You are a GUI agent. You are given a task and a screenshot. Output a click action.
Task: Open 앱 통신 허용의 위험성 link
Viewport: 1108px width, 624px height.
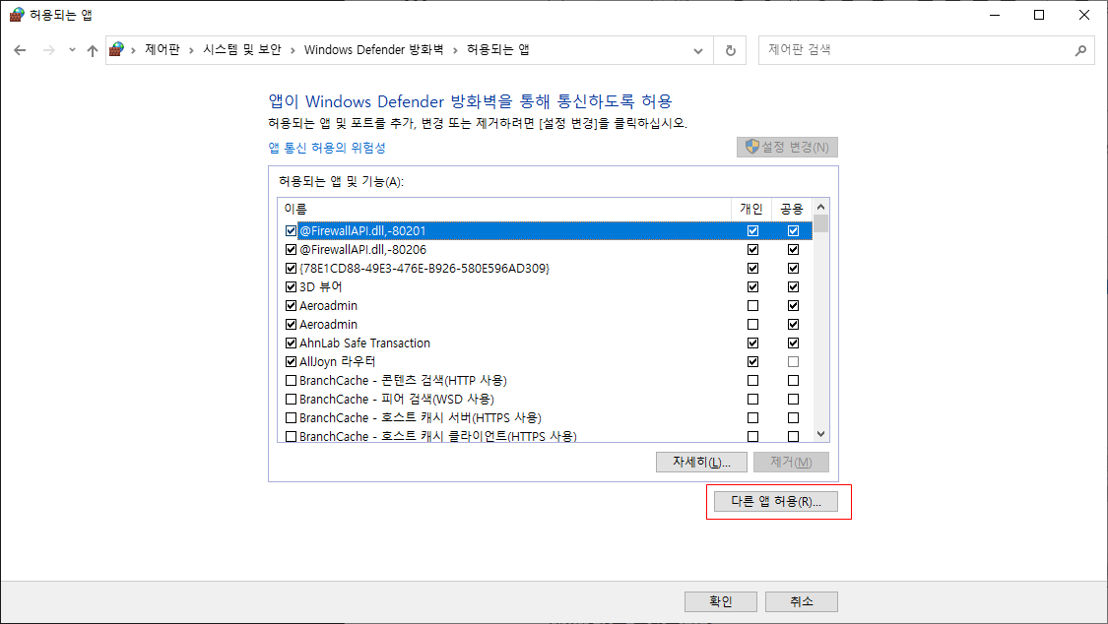[x=326, y=148]
